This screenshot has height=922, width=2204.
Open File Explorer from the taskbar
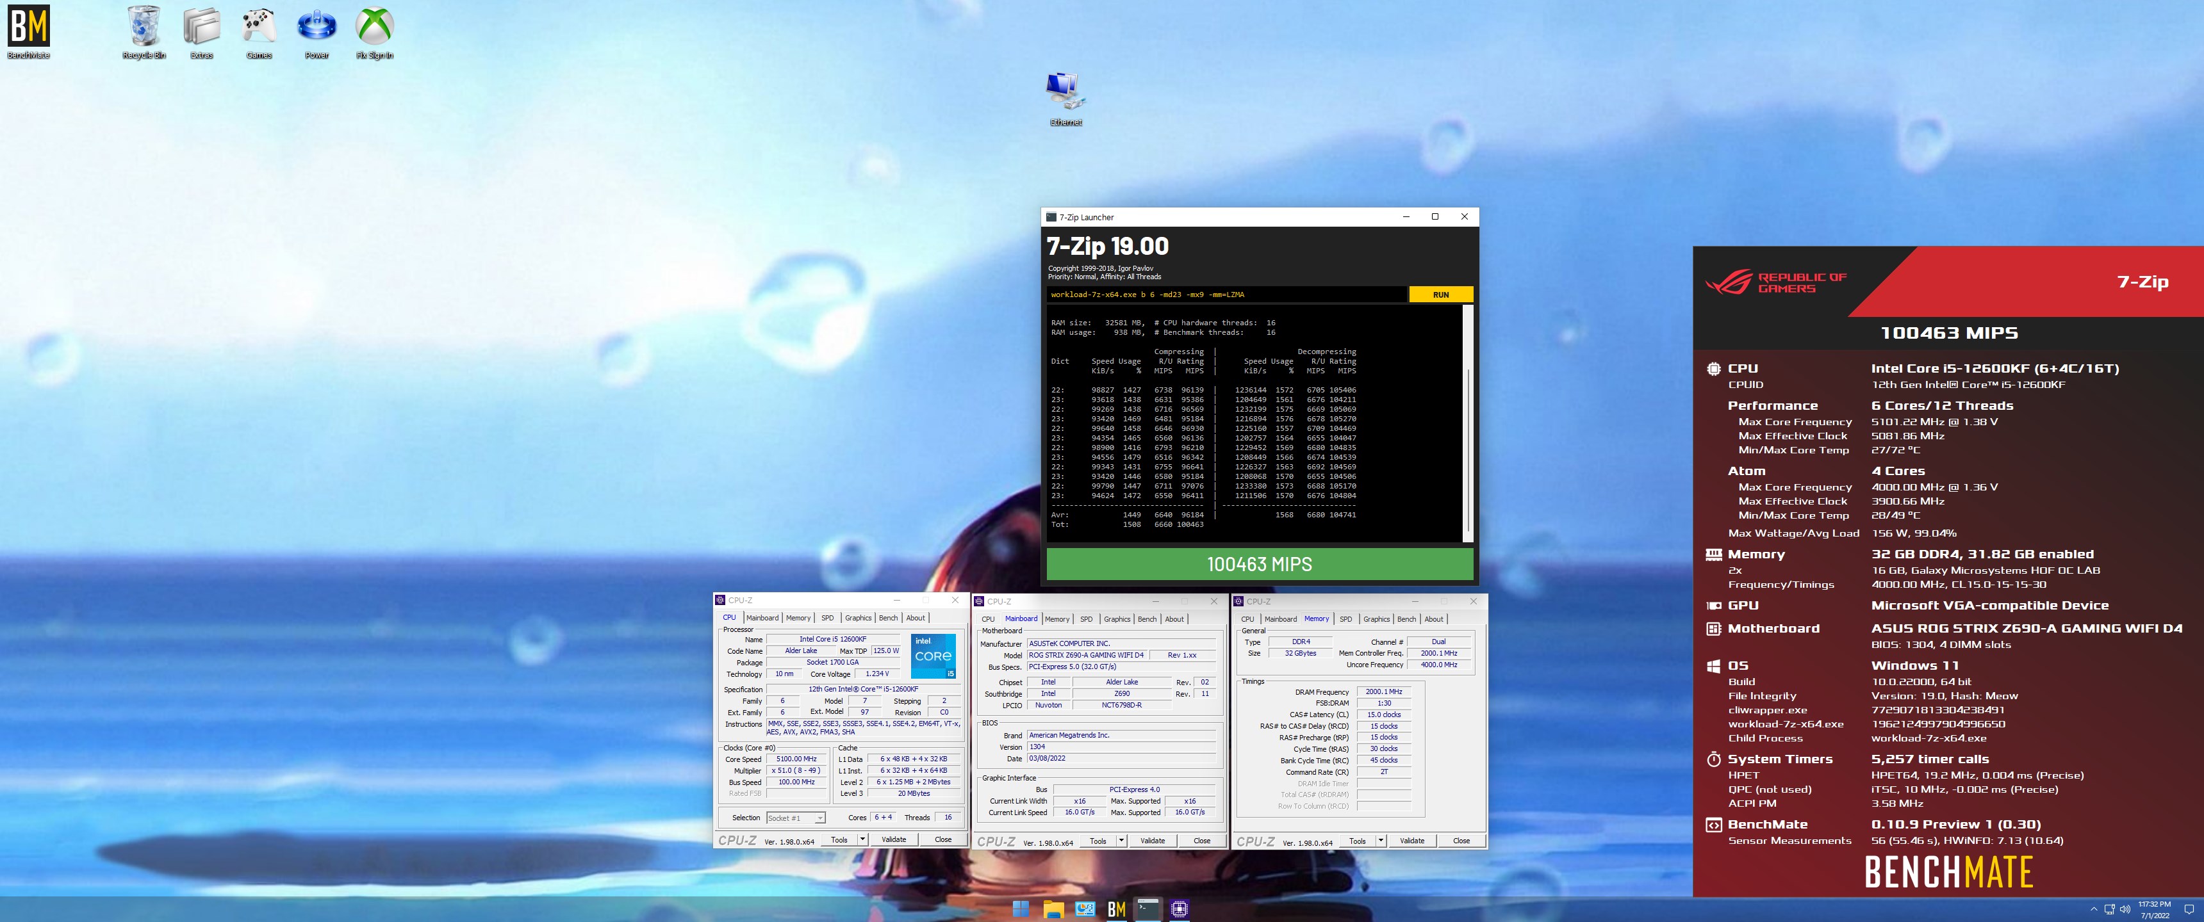[1053, 909]
